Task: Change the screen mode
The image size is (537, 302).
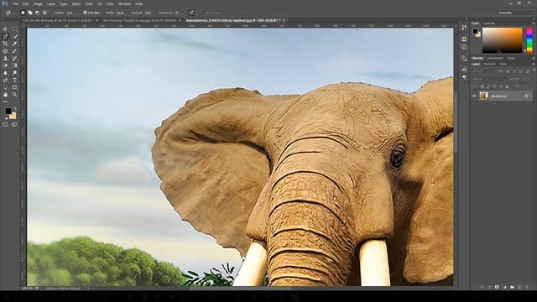Action: (14, 125)
